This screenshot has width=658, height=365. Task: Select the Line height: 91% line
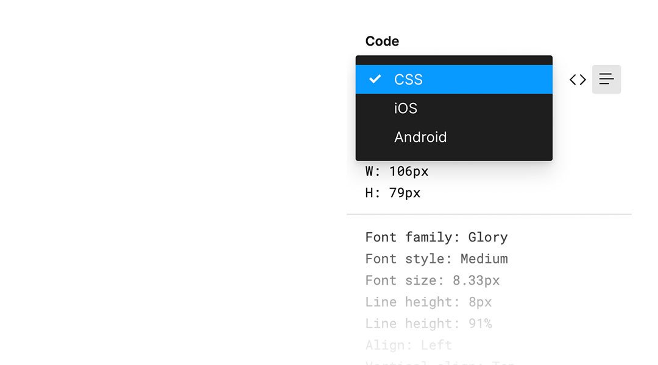428,324
